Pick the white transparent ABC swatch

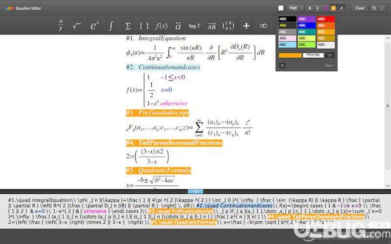tap(326, 45)
